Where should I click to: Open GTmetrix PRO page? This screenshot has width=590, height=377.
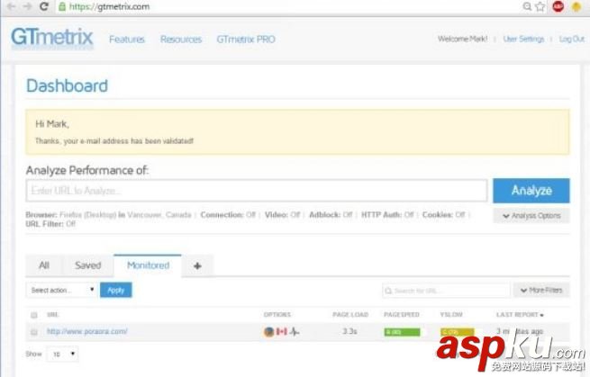[x=246, y=39]
